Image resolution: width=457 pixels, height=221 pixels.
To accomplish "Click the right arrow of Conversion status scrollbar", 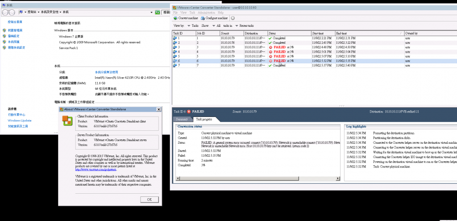I will click(338, 179).
